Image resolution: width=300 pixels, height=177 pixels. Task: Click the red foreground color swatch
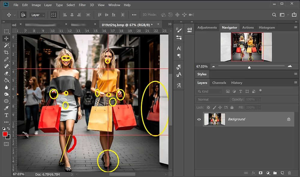pyautogui.click(x=5, y=134)
